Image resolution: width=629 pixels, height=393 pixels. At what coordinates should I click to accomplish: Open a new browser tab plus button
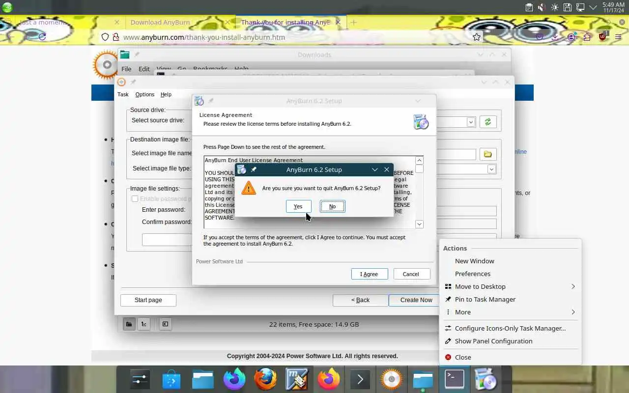point(353,22)
